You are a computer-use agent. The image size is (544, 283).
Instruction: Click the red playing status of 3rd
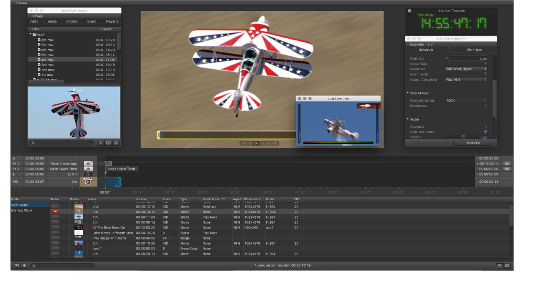[55, 211]
